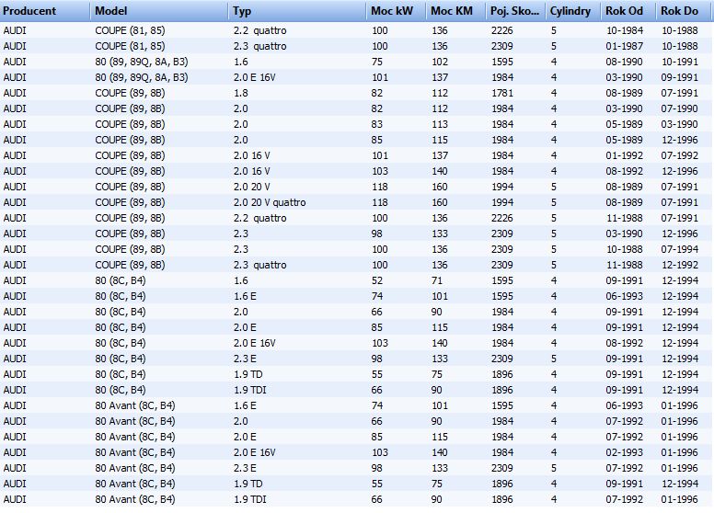714x513 pixels.
Task: Select '80 (8C, B4)' model in 52 kW row
Action: tap(121, 280)
